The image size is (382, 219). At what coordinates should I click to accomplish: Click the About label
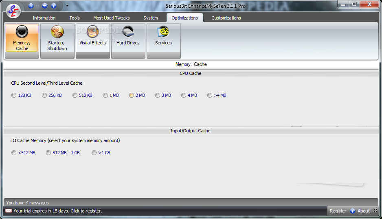tap(364, 211)
